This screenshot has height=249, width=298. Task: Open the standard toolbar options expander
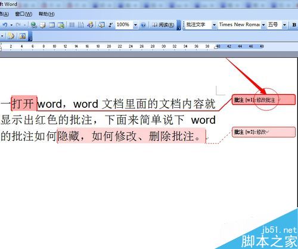(x=179, y=26)
